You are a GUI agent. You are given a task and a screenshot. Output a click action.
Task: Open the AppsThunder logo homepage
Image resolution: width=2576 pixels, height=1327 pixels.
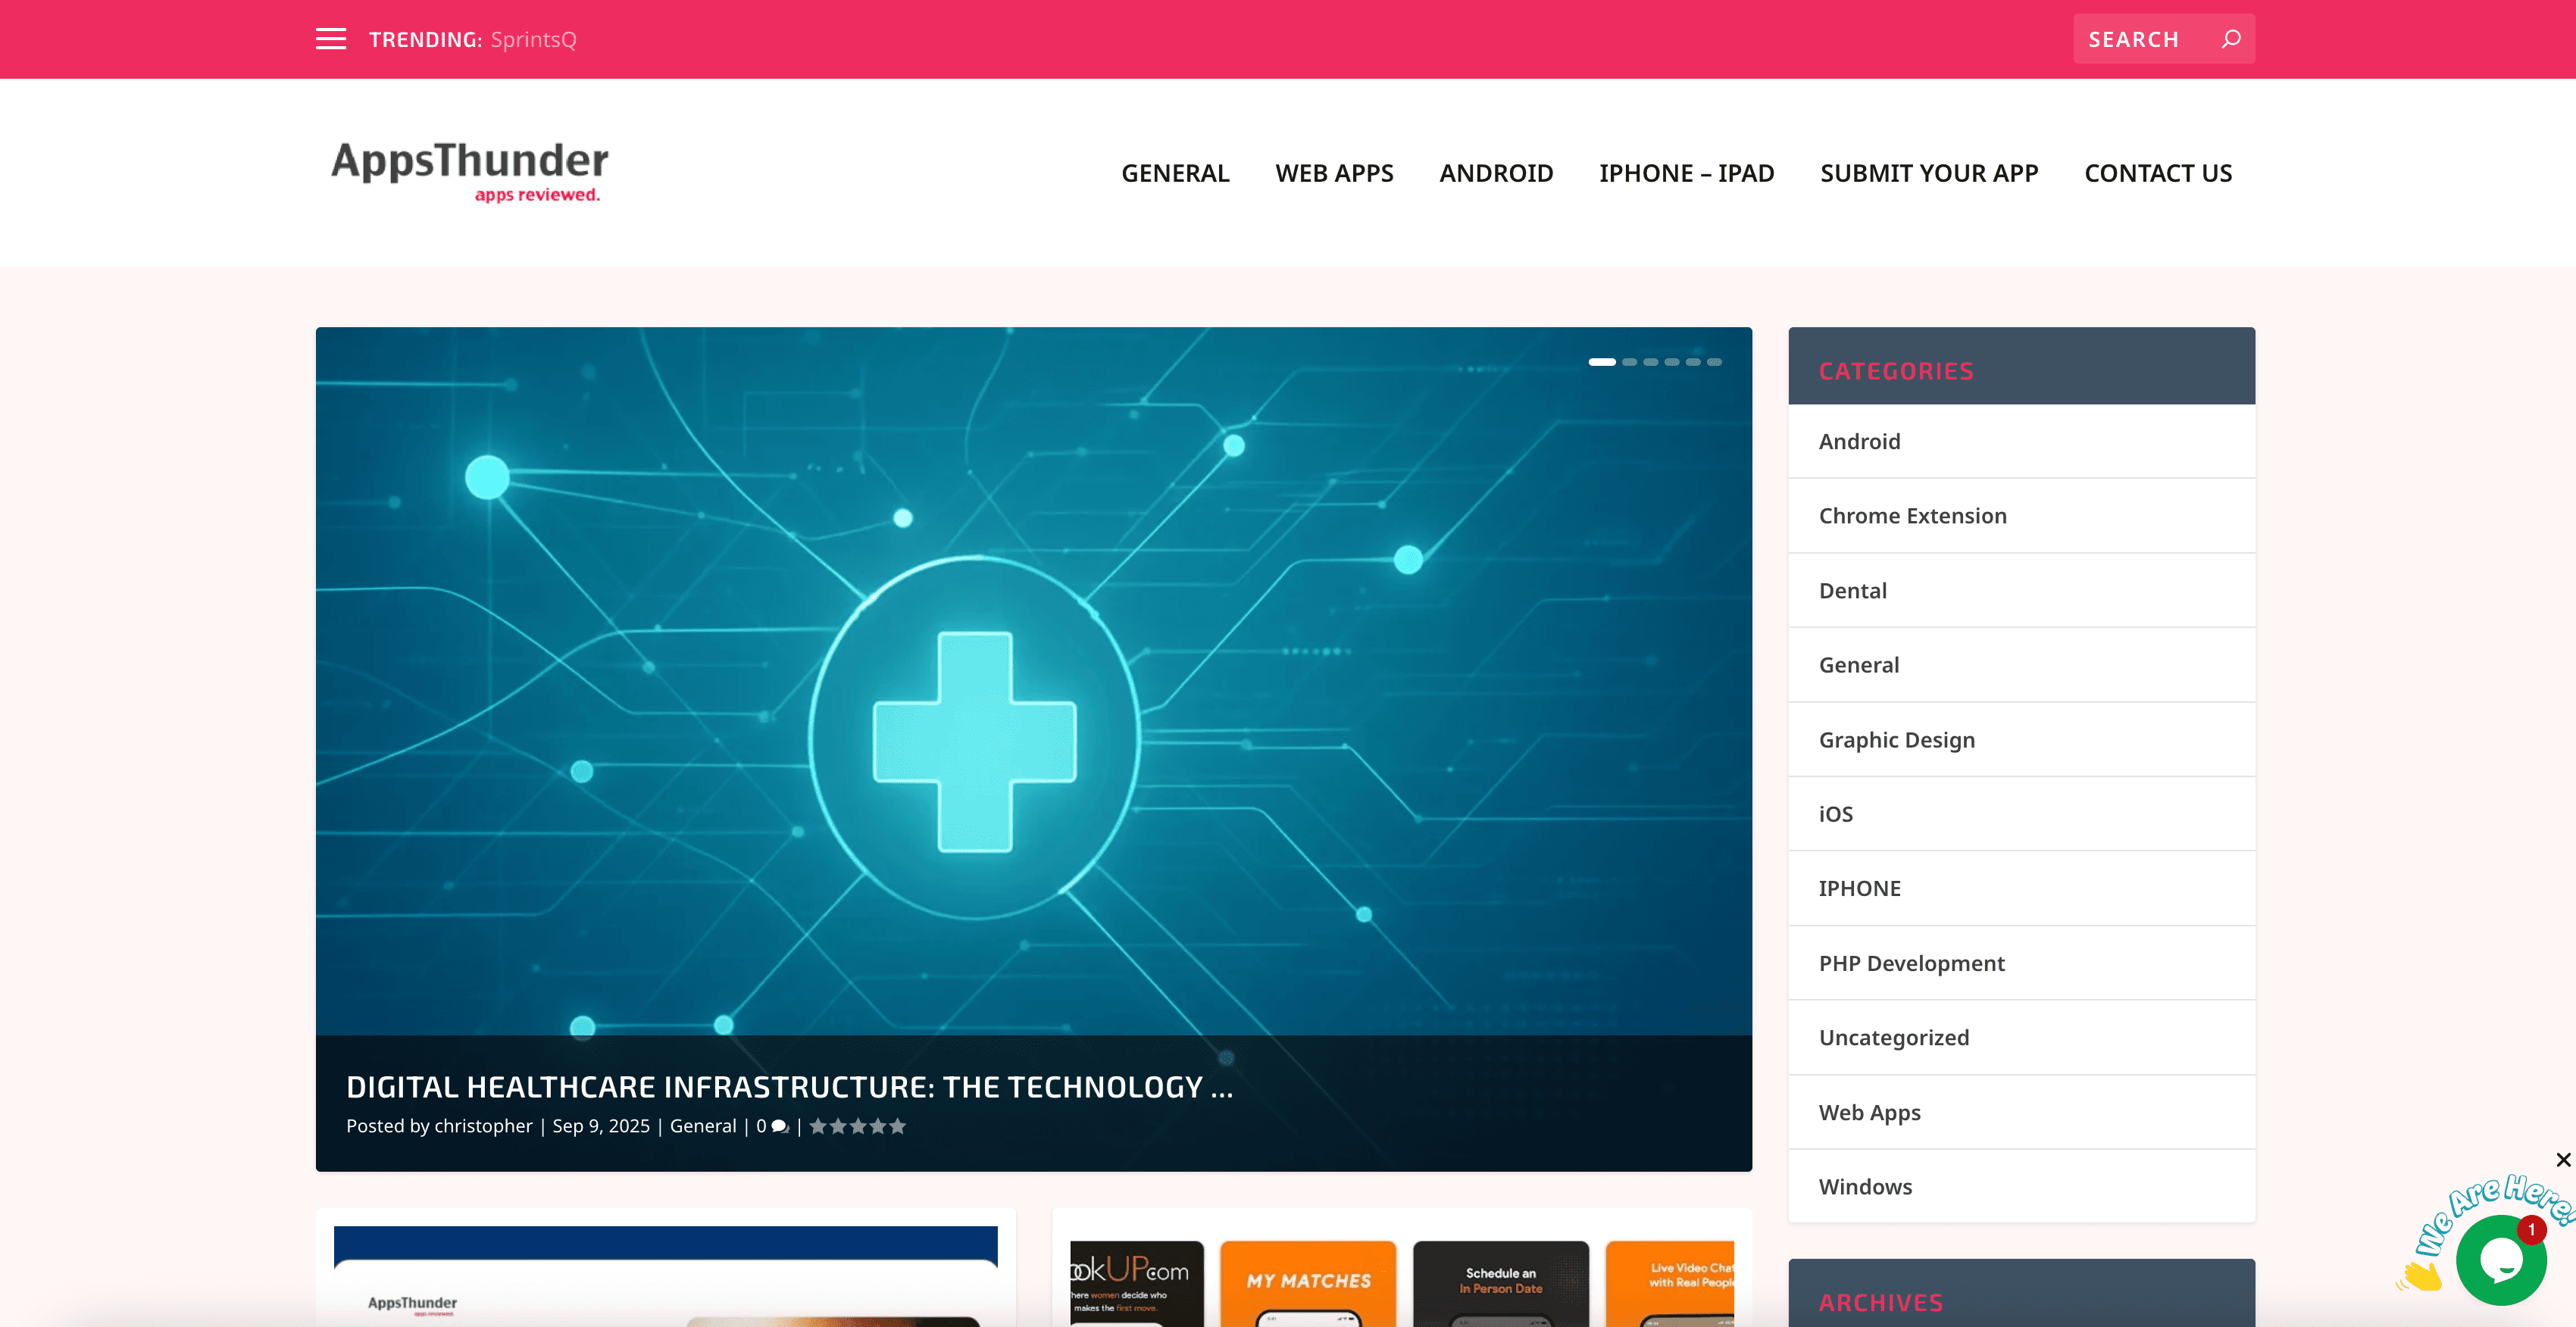[x=469, y=172]
